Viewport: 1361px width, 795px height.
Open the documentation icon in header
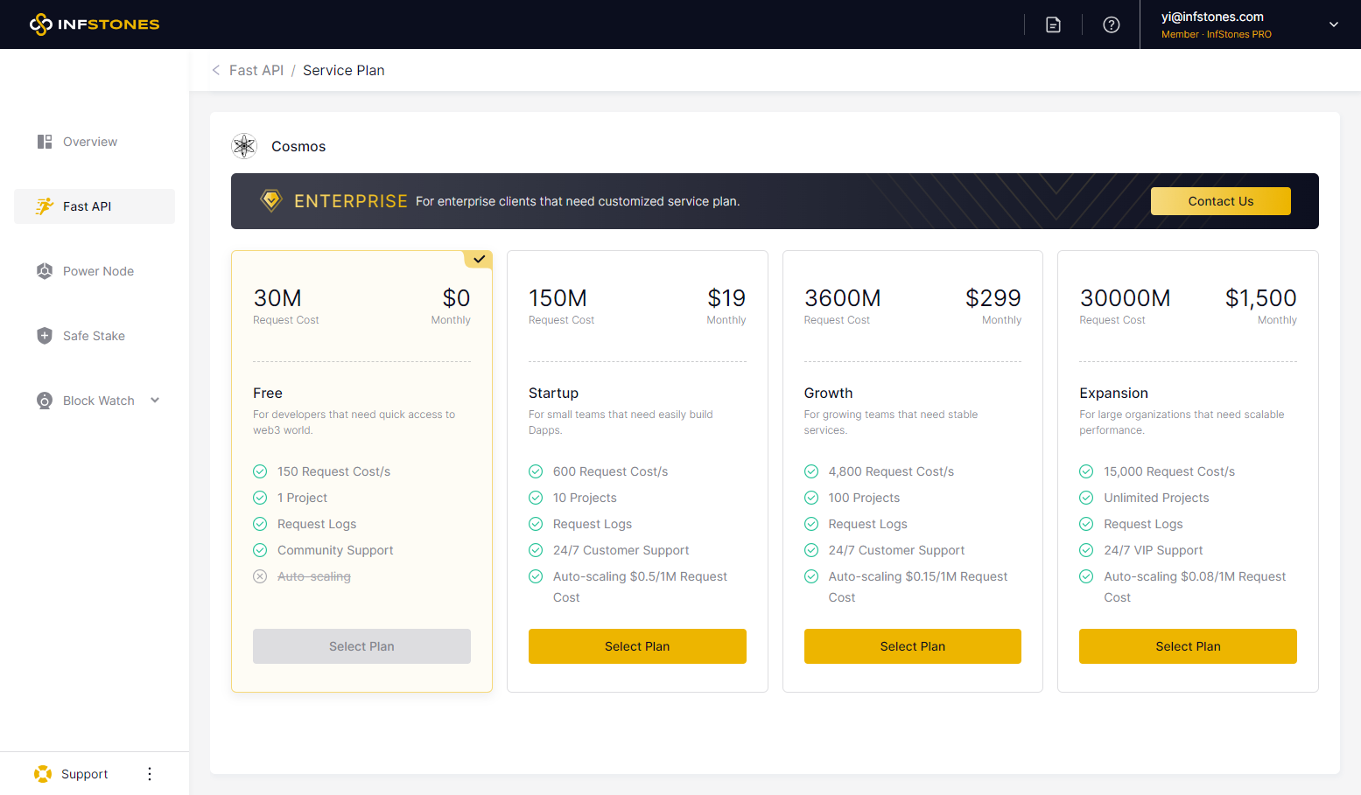click(x=1053, y=24)
